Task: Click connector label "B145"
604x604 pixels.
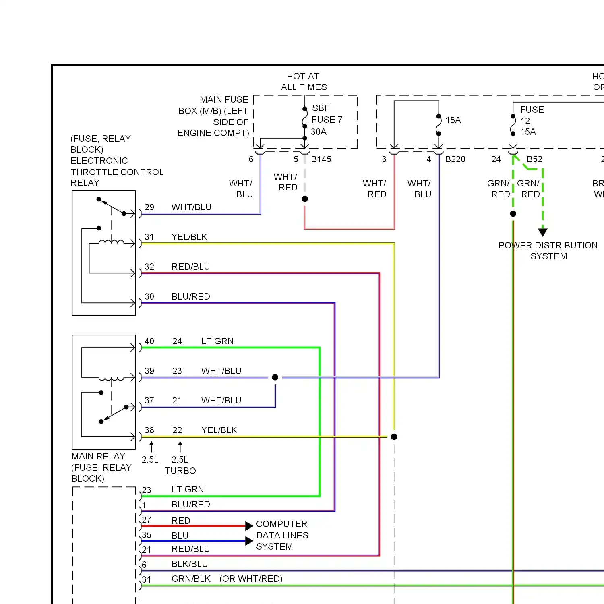Action: [321, 159]
